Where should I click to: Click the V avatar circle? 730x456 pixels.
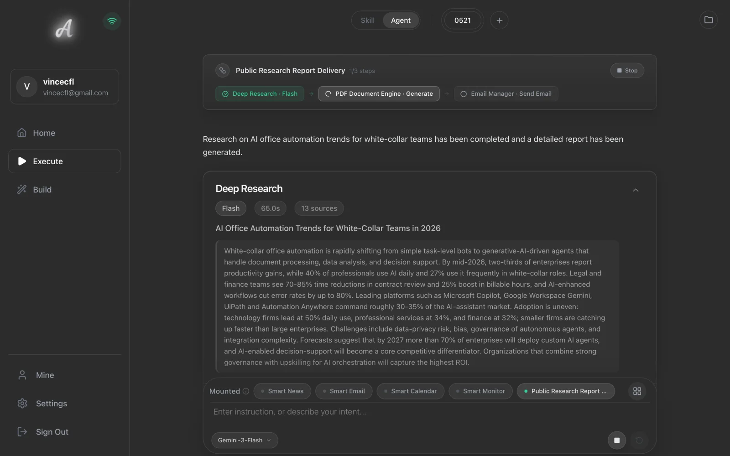pyautogui.click(x=27, y=87)
